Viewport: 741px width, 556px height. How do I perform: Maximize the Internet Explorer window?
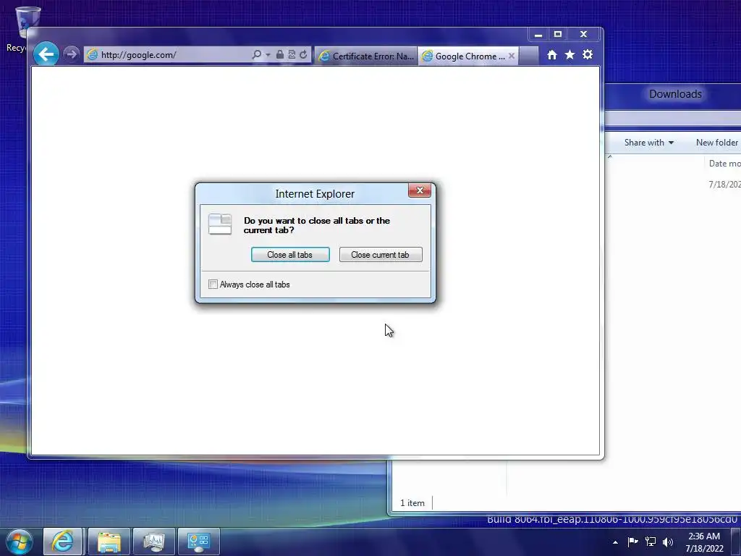coord(558,35)
